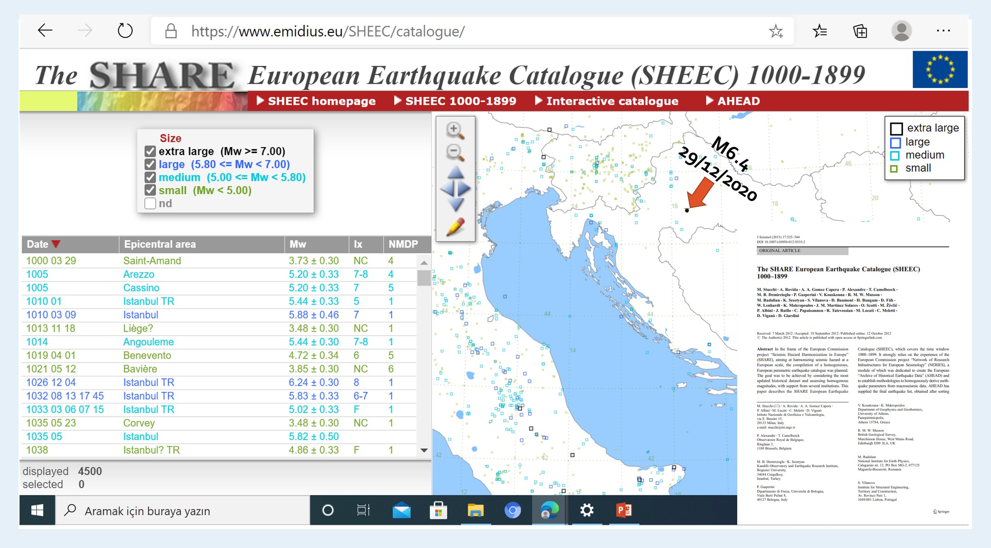Image resolution: width=991 pixels, height=548 pixels.
Task: Click the small legend green square
Action: coord(894,169)
